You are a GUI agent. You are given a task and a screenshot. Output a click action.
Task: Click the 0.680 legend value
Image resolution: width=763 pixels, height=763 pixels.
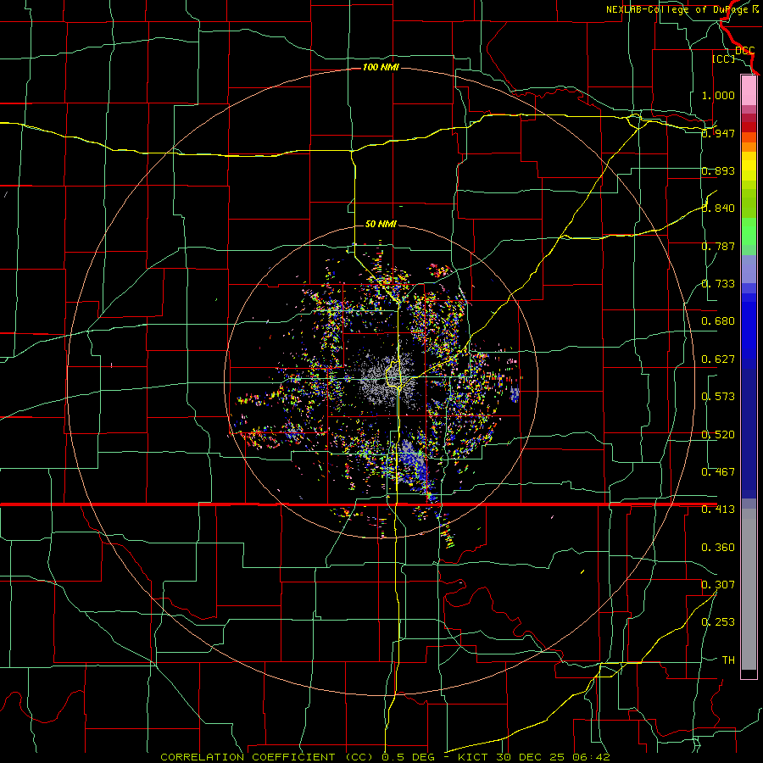[x=718, y=321]
